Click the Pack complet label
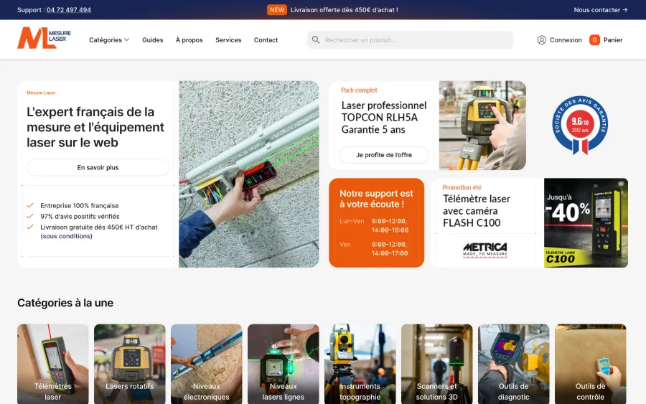 [359, 90]
